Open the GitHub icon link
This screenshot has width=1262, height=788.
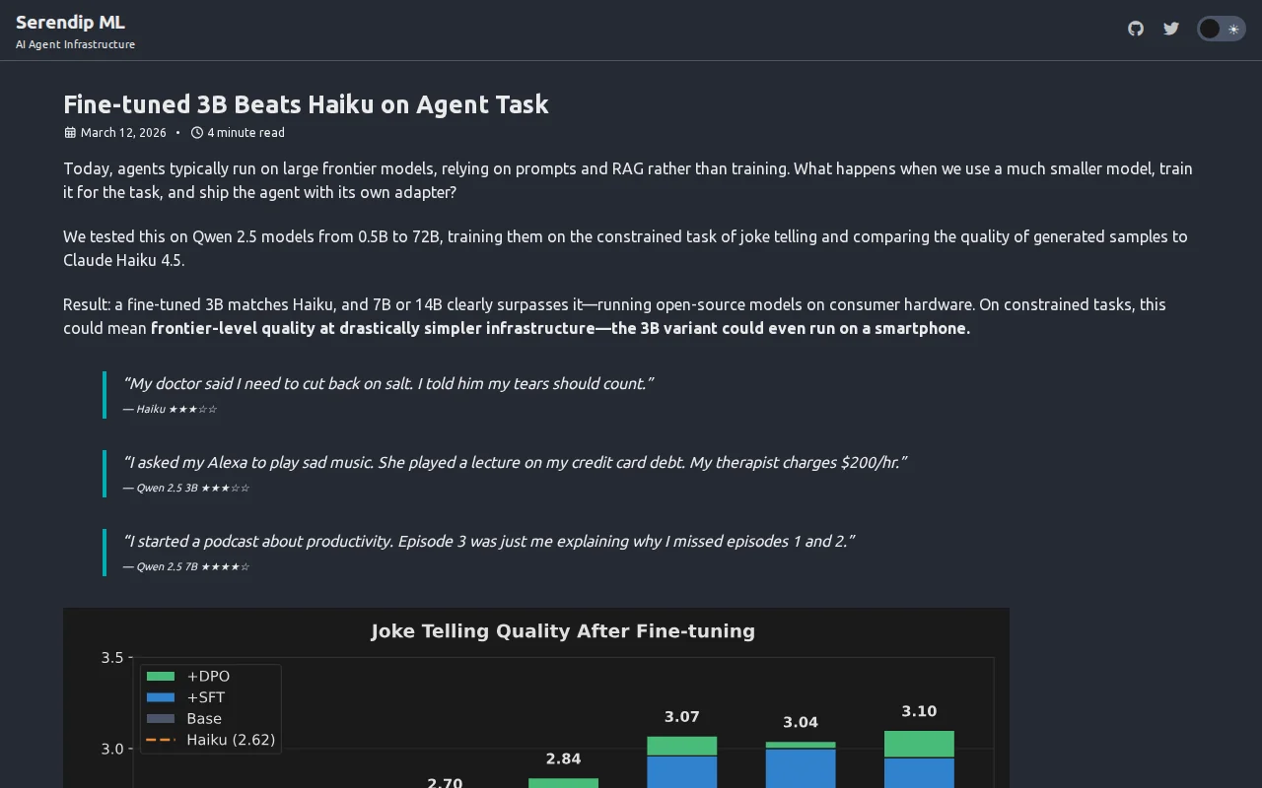pyautogui.click(x=1136, y=29)
